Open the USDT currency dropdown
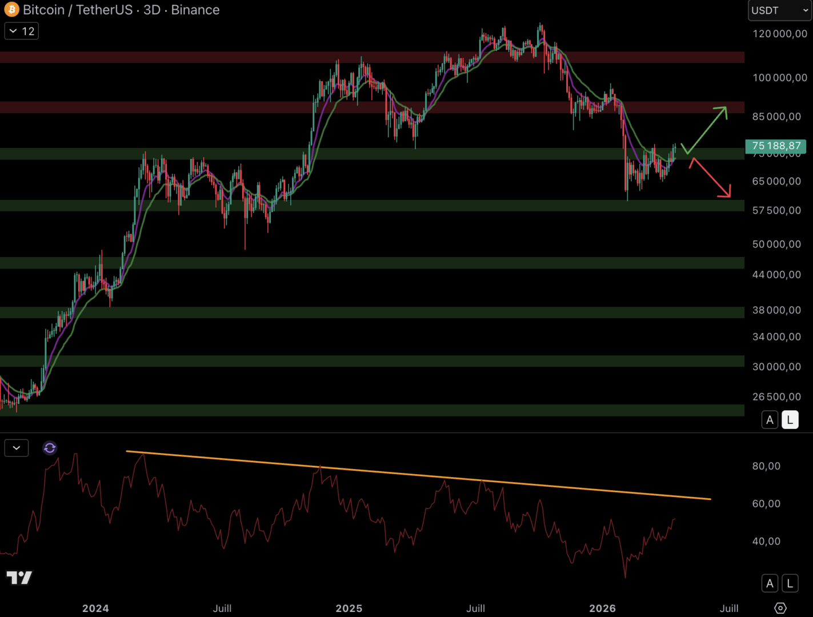The width and height of the screenshot is (813, 617). click(x=779, y=10)
